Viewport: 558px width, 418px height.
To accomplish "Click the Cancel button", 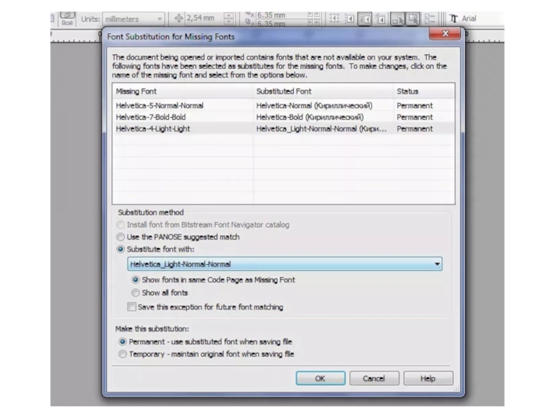I will pyautogui.click(x=374, y=378).
